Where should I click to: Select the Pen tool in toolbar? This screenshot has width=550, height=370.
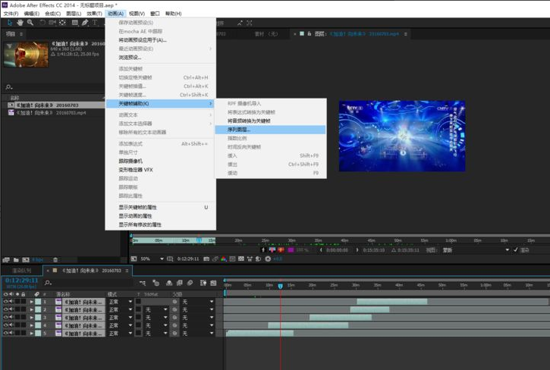(x=85, y=23)
